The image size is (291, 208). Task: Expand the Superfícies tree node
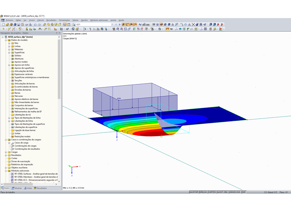9,53
